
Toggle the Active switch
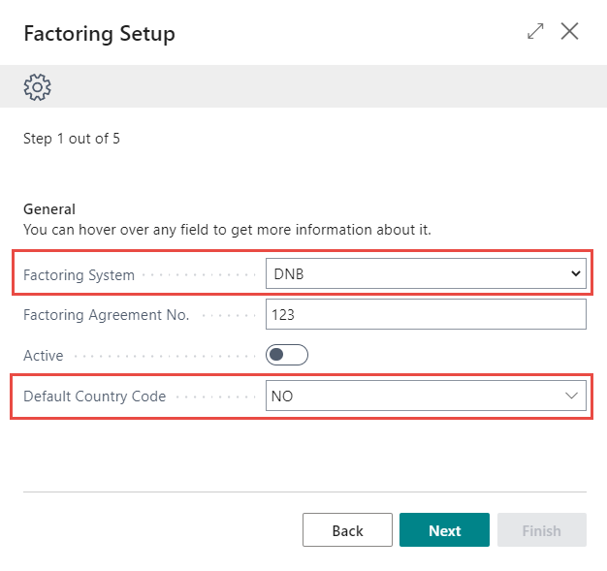tap(287, 356)
